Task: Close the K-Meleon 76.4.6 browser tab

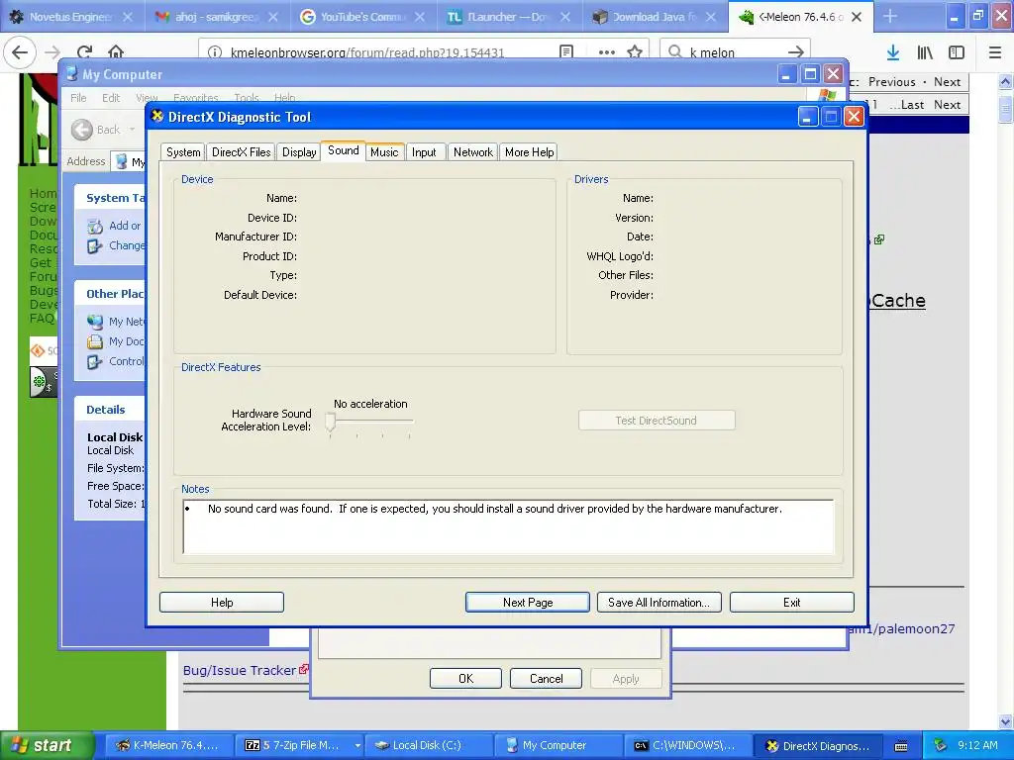Action: tap(857, 18)
